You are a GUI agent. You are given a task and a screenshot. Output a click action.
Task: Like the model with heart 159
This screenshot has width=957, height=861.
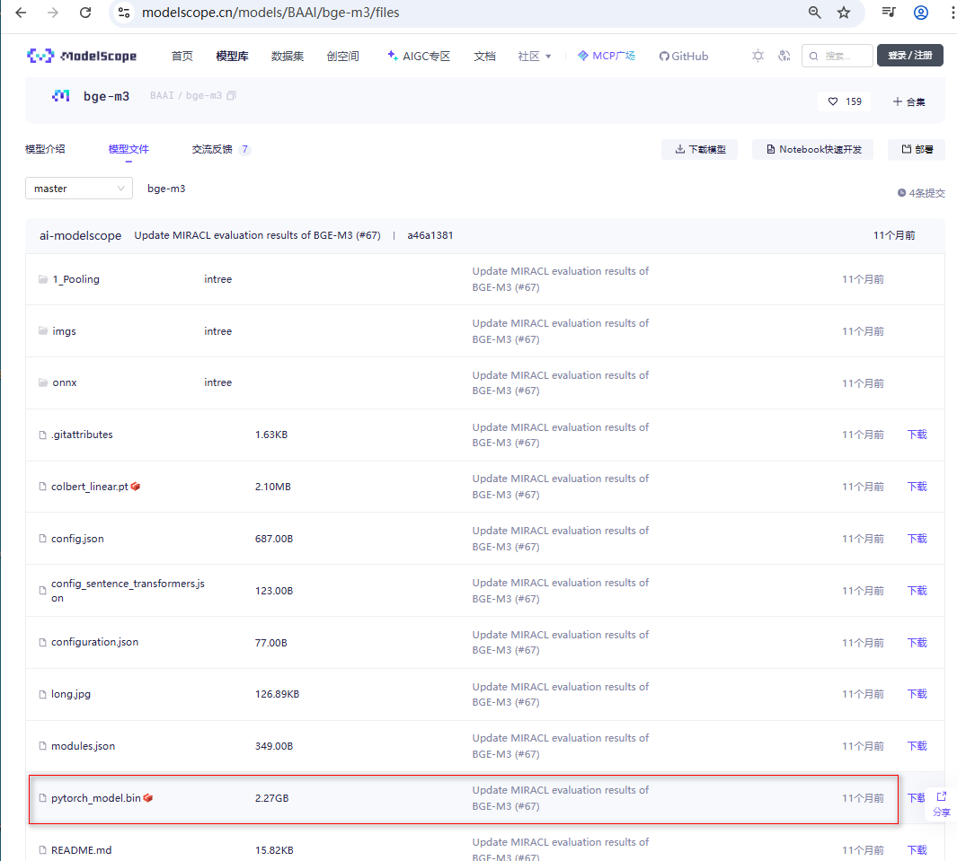tap(845, 101)
